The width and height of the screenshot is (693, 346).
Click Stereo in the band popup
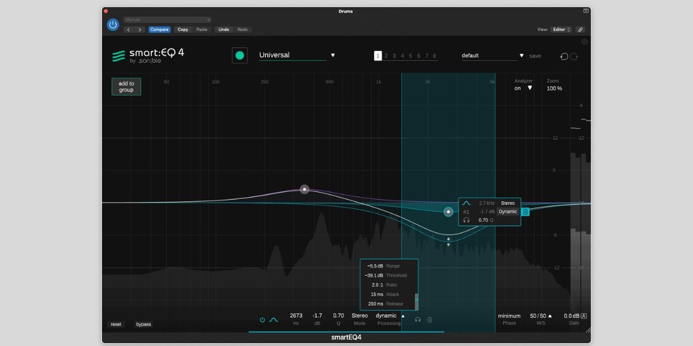coord(508,203)
